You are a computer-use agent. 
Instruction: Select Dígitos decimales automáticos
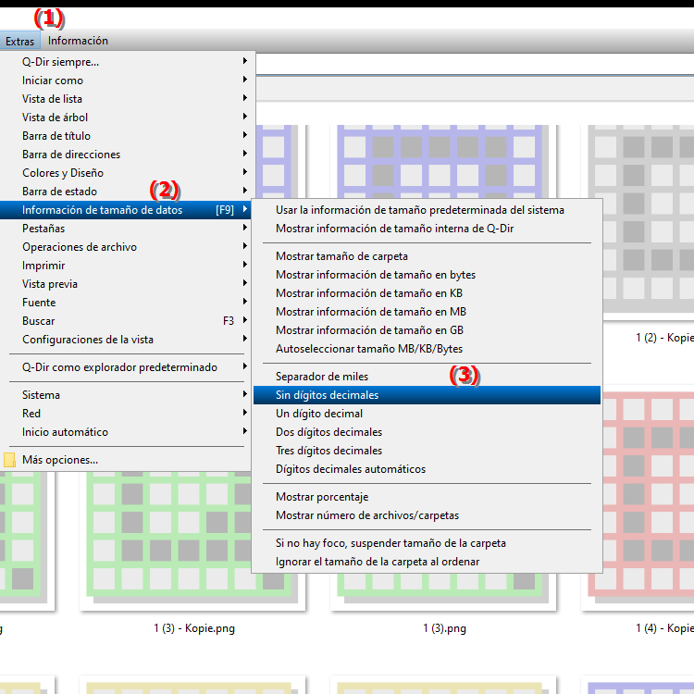427,469
